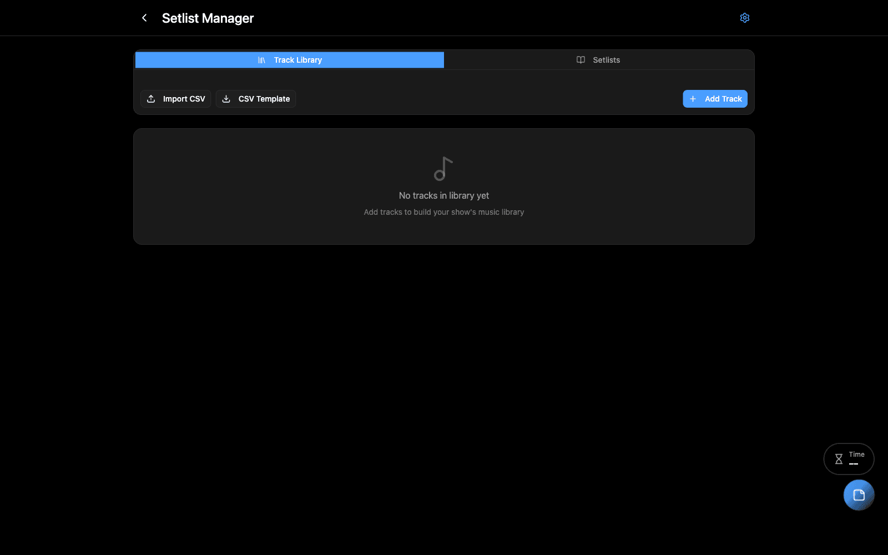Open settings via the gear icon

pos(745,18)
